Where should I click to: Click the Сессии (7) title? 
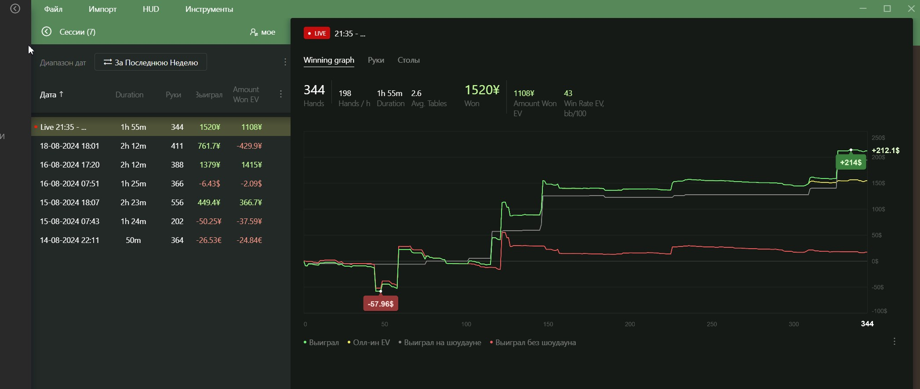click(77, 32)
